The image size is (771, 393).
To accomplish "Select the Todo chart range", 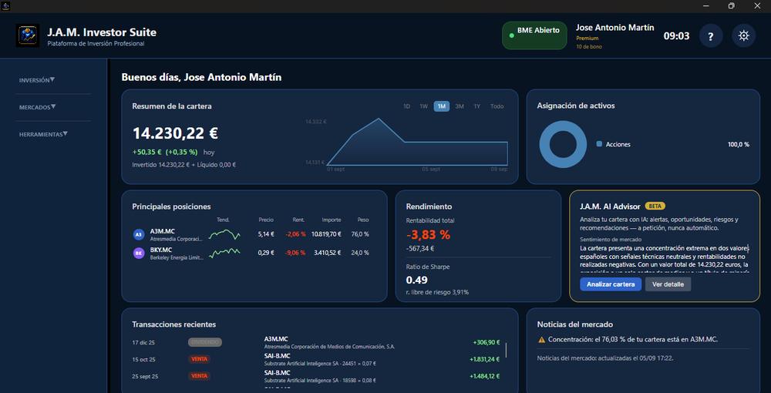I will [497, 106].
